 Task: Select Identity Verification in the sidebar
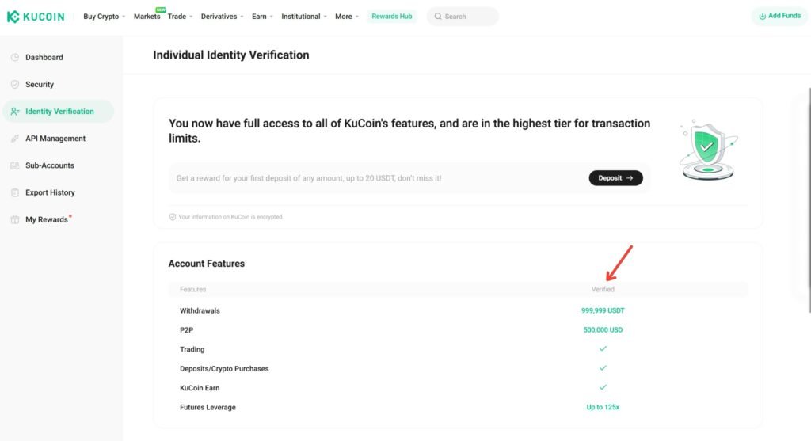pos(59,112)
